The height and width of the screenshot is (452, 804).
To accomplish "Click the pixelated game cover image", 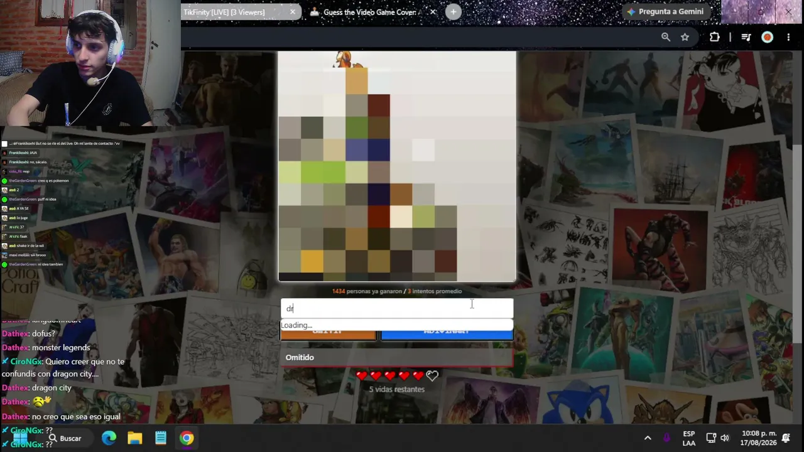I will point(397,166).
